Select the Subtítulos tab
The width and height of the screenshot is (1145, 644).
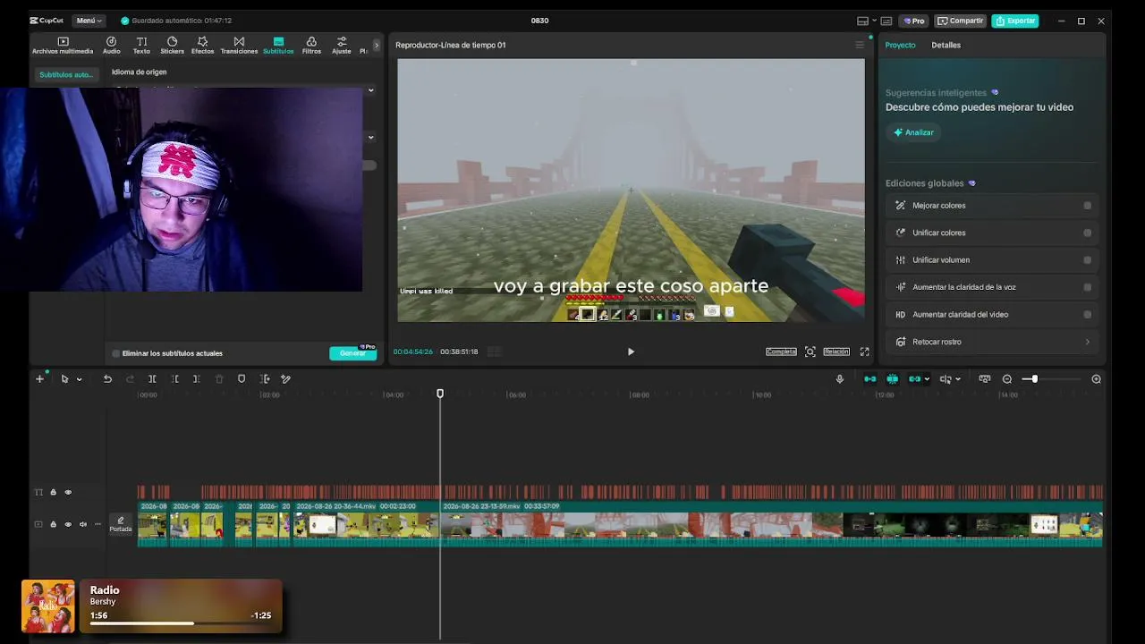coord(278,46)
